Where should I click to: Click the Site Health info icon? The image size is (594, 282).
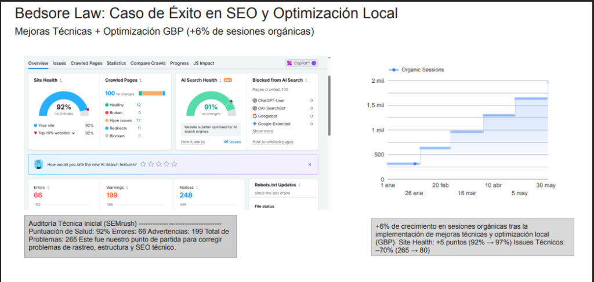click(x=61, y=80)
